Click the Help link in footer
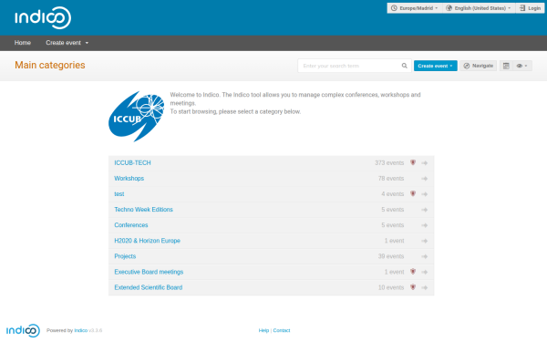This screenshot has width=547, height=342. tap(263, 330)
